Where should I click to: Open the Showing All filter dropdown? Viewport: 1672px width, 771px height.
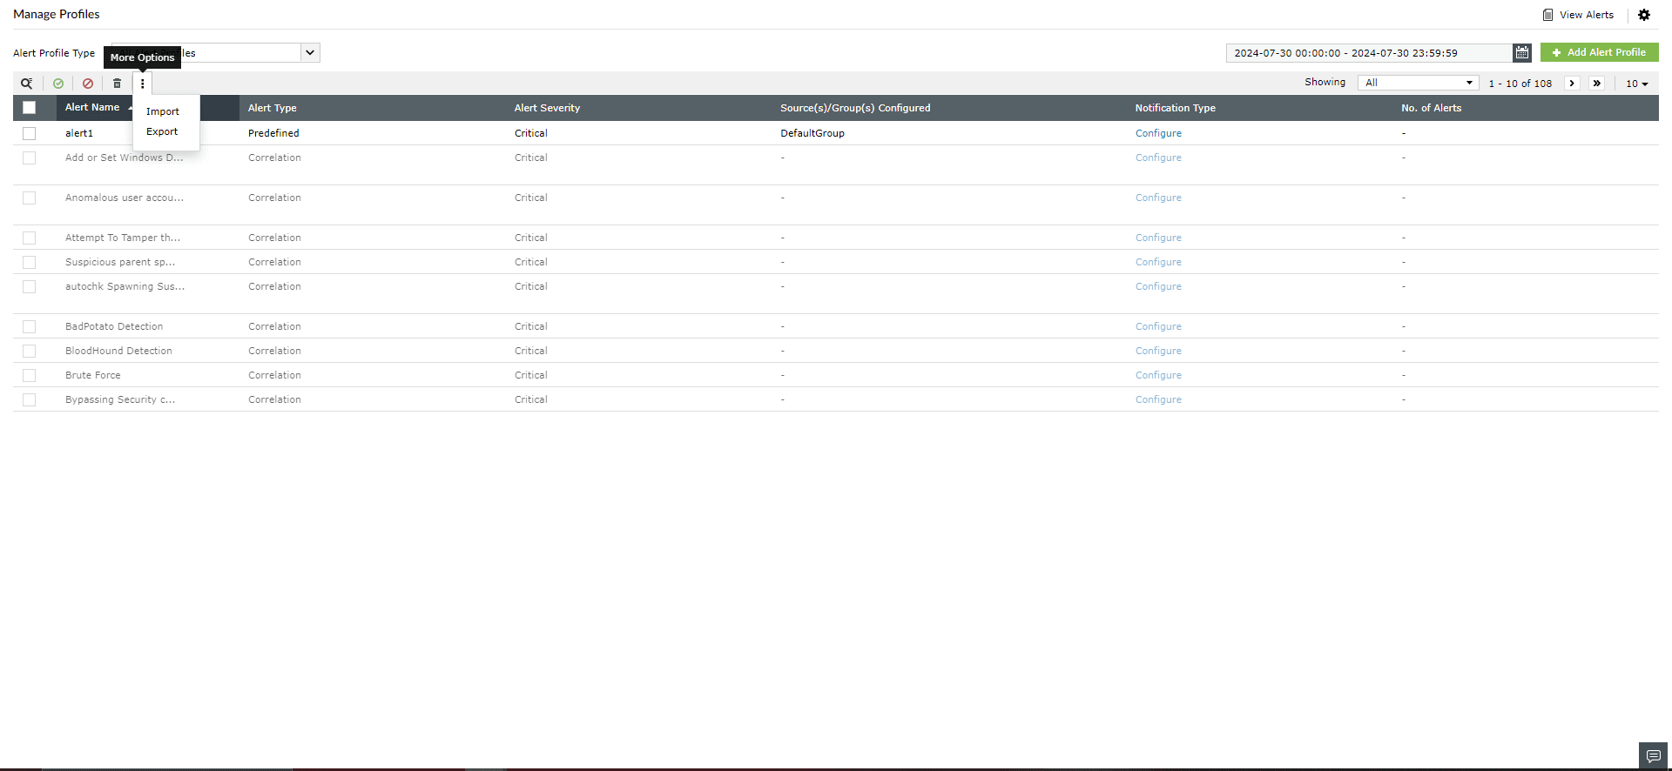pyautogui.click(x=1419, y=83)
